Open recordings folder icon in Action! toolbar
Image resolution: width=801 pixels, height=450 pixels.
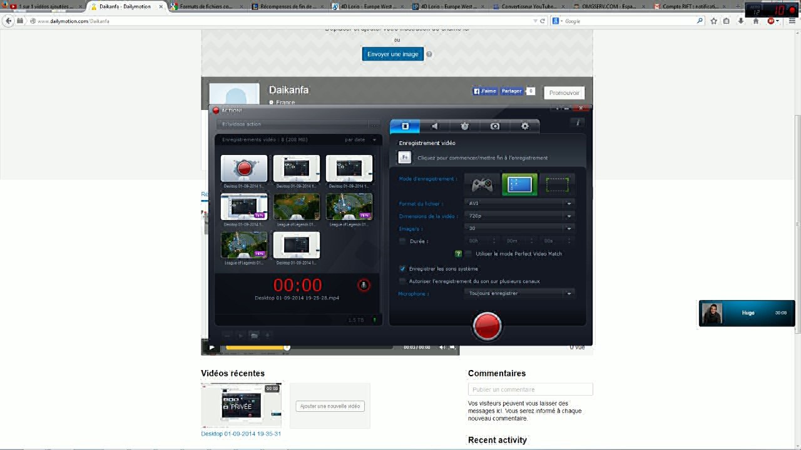tap(253, 336)
